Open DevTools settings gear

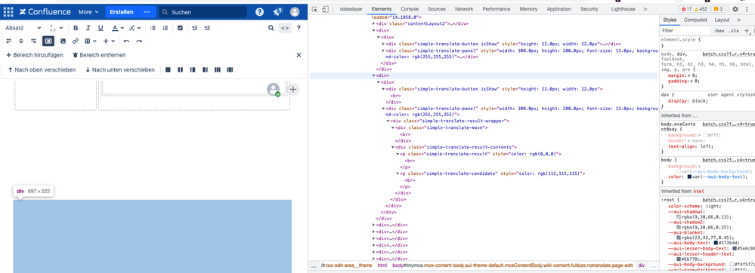(735, 9)
